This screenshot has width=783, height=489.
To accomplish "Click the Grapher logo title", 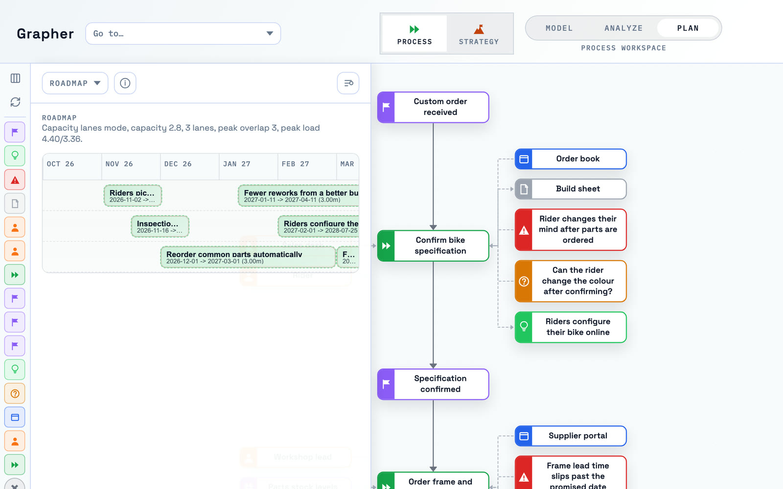I will [x=45, y=34].
